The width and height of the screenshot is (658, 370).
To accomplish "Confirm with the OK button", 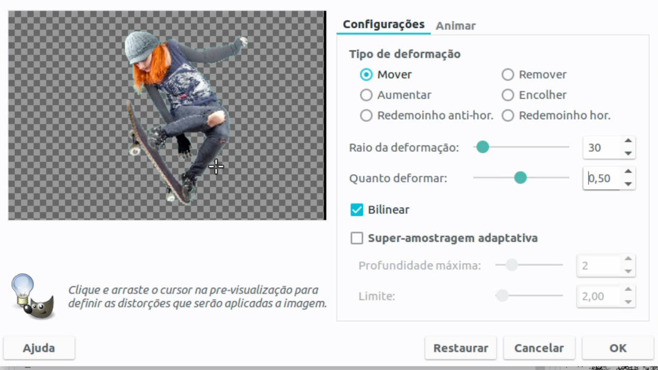I will 618,348.
